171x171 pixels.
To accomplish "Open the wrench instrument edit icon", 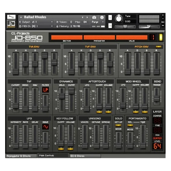I will pyautogui.click(x=11, y=17).
